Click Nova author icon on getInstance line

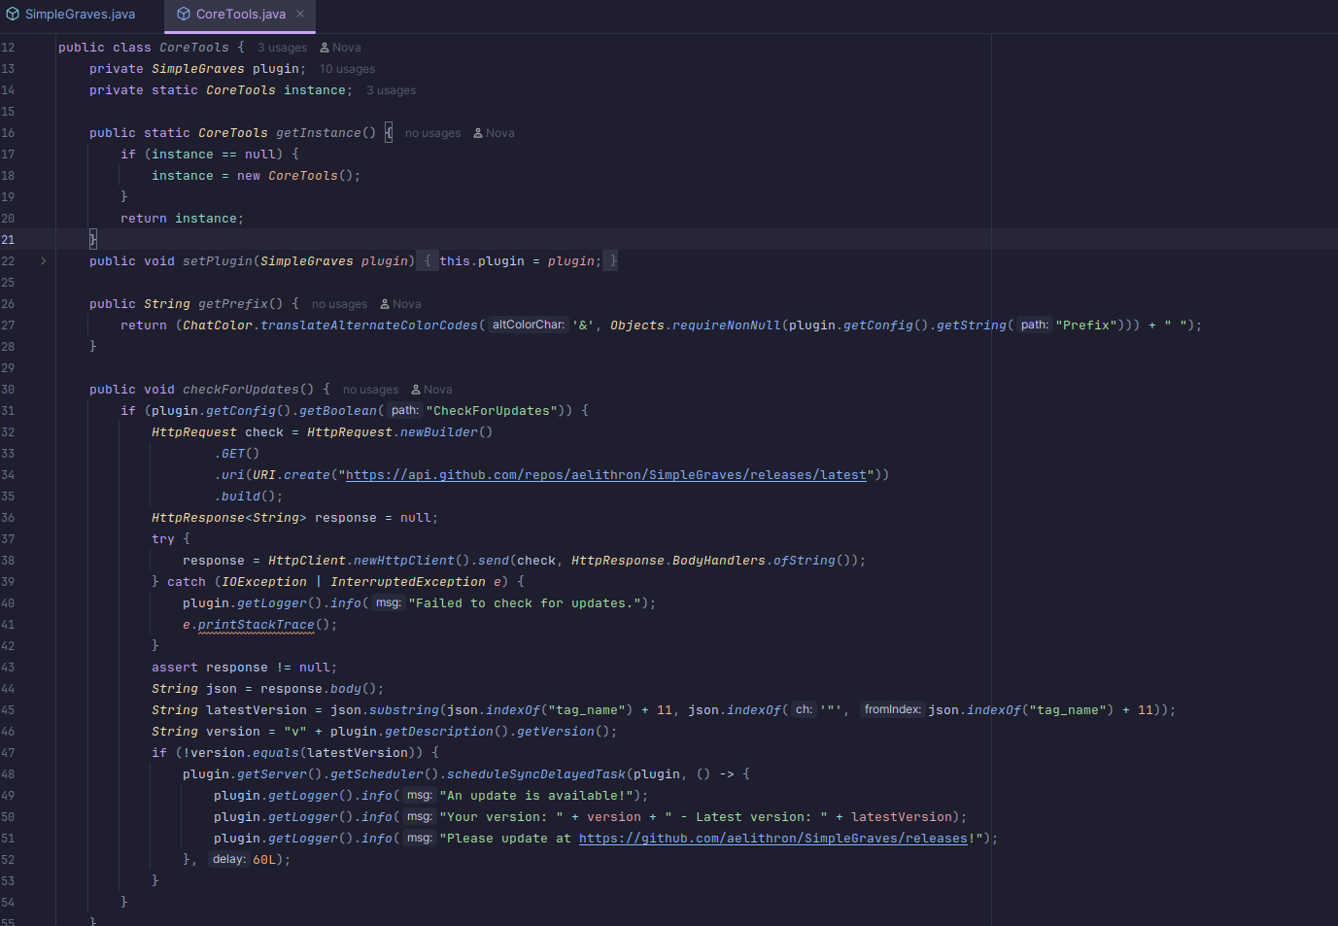point(478,133)
